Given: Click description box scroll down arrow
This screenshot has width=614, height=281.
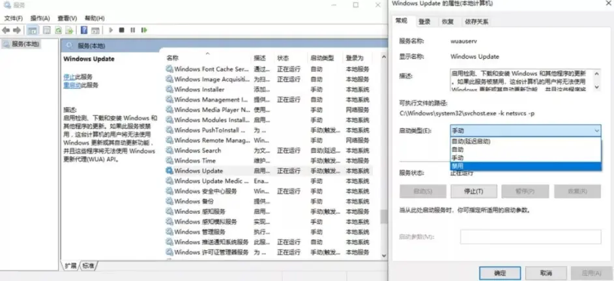Looking at the screenshot, I should 597,87.
